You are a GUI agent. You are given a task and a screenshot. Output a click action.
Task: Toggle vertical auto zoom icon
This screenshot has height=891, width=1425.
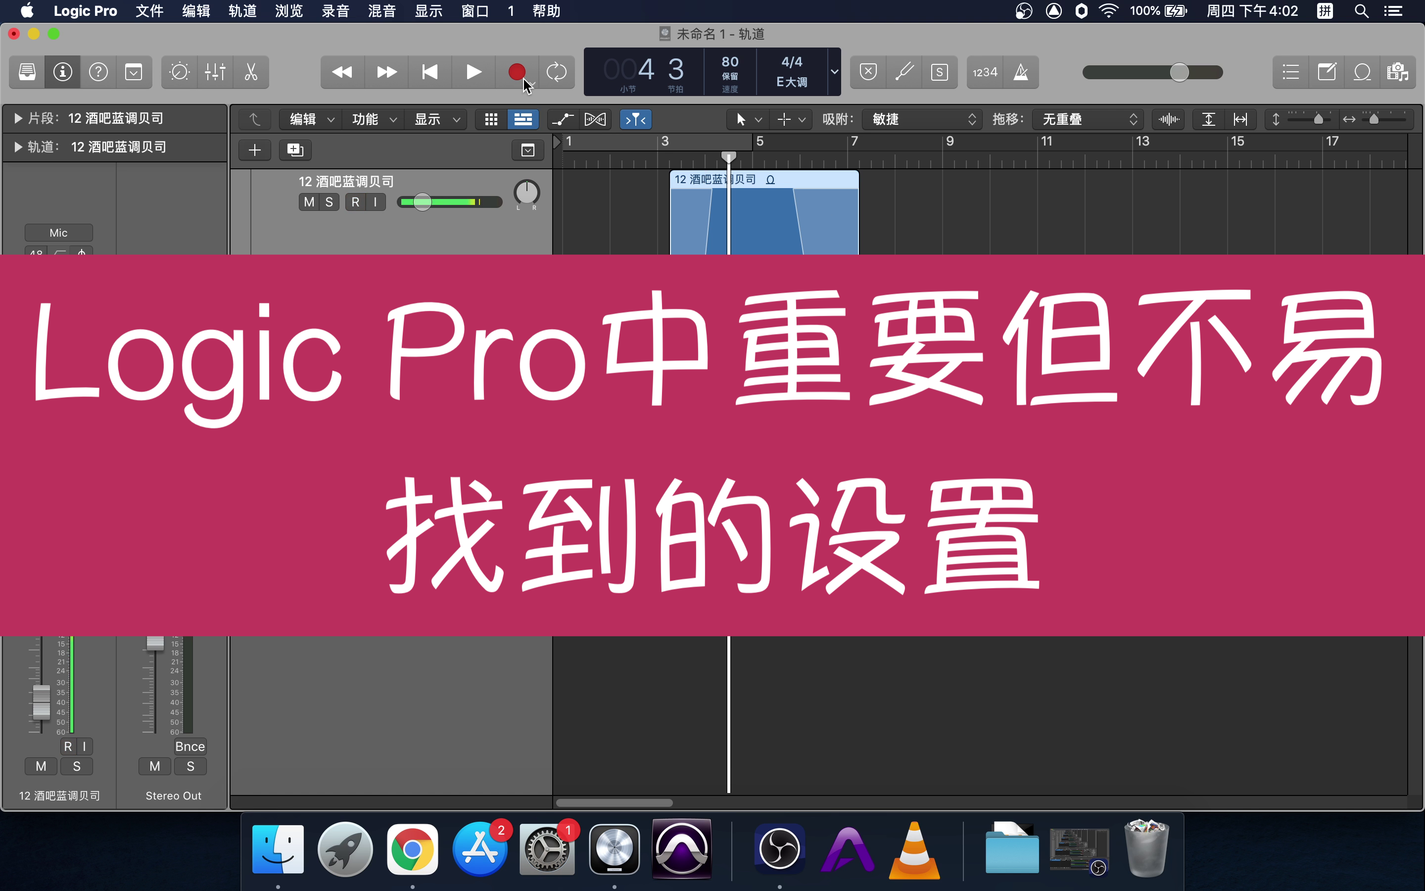[1208, 119]
